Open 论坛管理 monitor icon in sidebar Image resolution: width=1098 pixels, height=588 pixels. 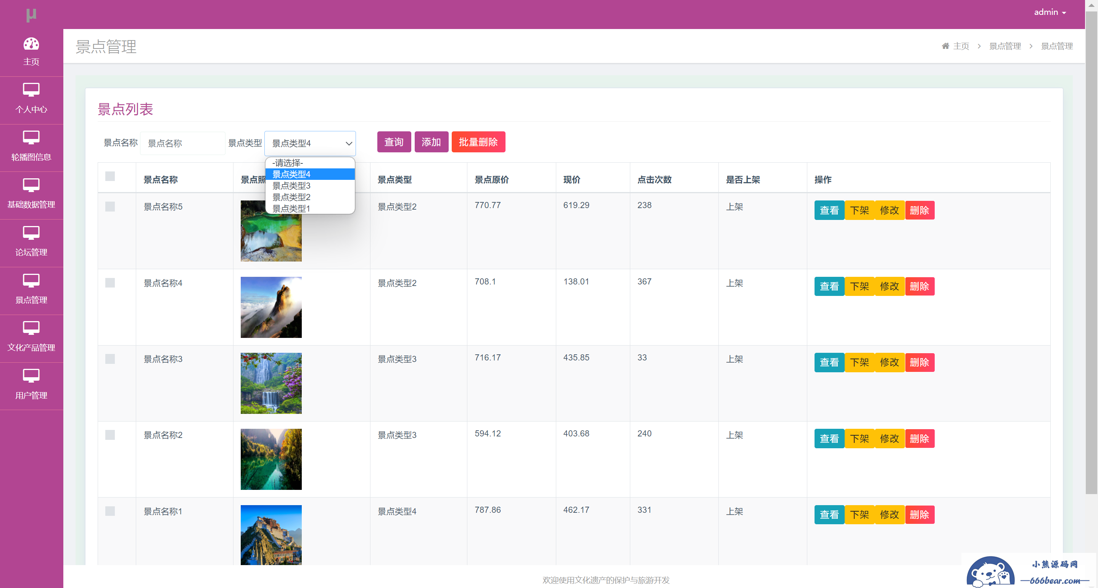[31, 233]
